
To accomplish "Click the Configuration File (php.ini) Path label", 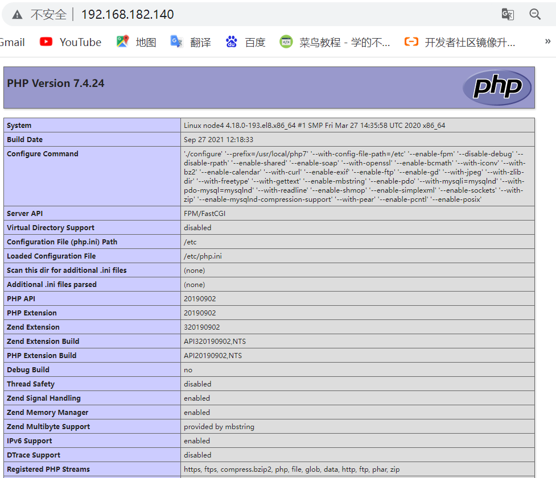I will [62, 242].
